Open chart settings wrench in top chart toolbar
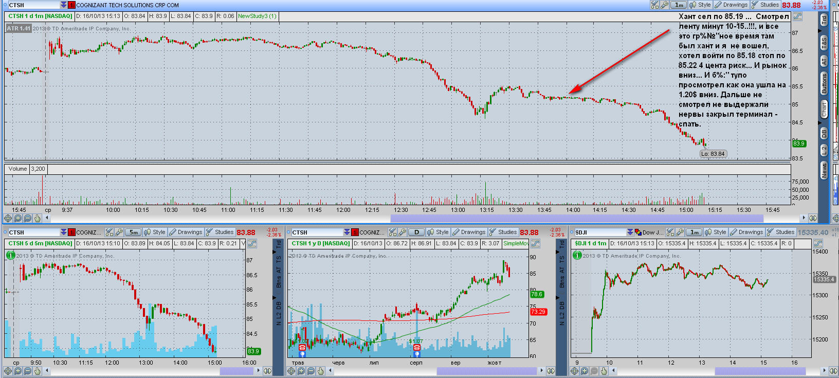This screenshot has width=839, height=378. click(x=664, y=5)
